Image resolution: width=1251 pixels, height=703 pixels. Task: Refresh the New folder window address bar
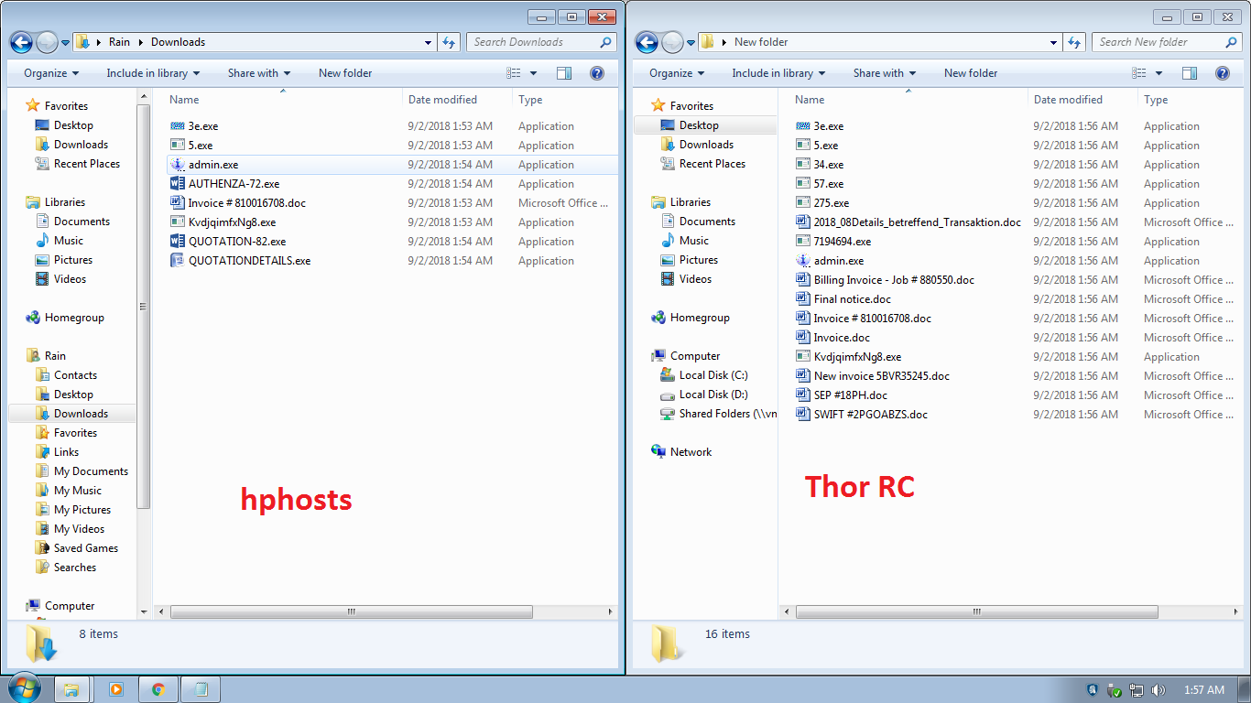[1074, 42]
